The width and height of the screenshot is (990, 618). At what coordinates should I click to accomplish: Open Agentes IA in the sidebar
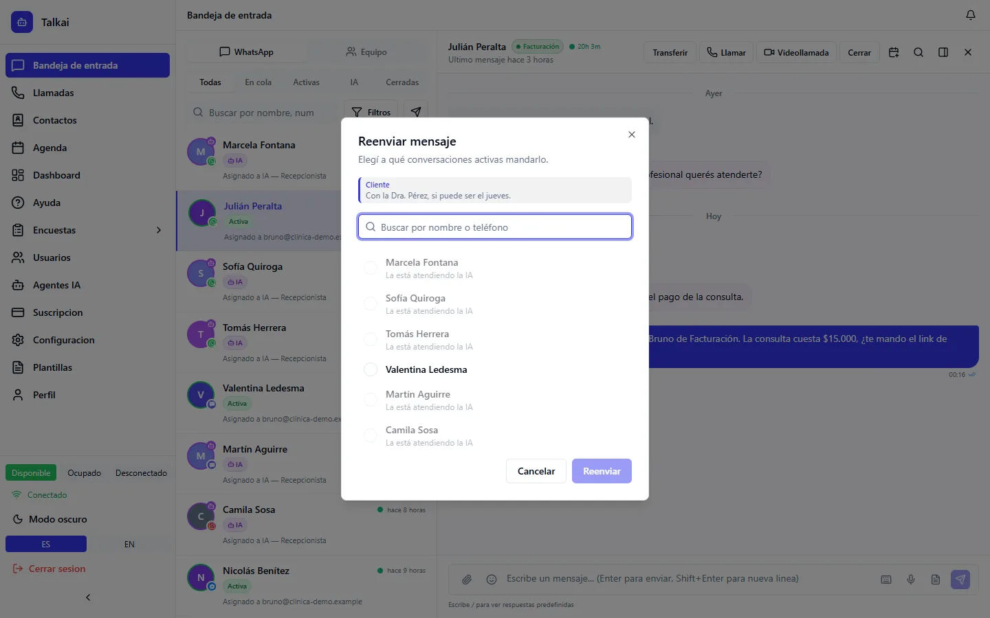tap(87, 285)
